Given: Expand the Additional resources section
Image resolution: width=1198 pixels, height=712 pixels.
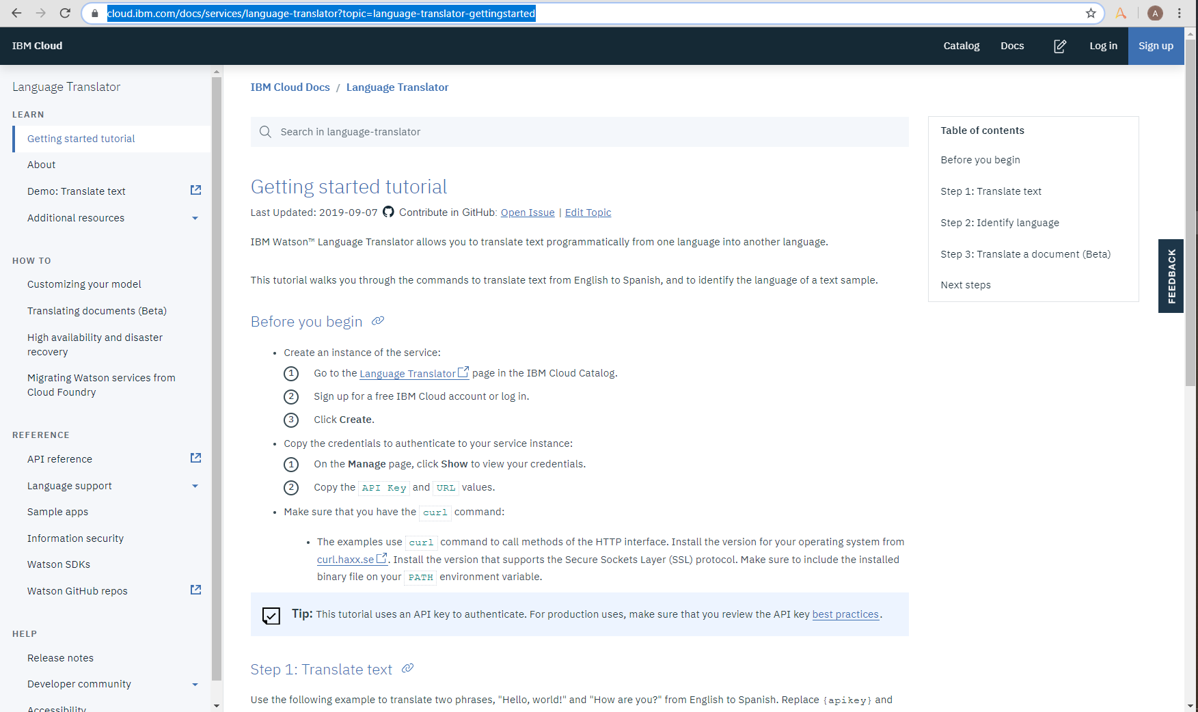Looking at the screenshot, I should tap(195, 219).
